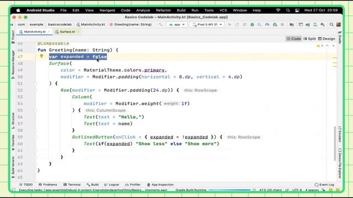Click the Attach Debugger to Android Process icon
The height and width of the screenshot is (198, 353).
[275, 24]
